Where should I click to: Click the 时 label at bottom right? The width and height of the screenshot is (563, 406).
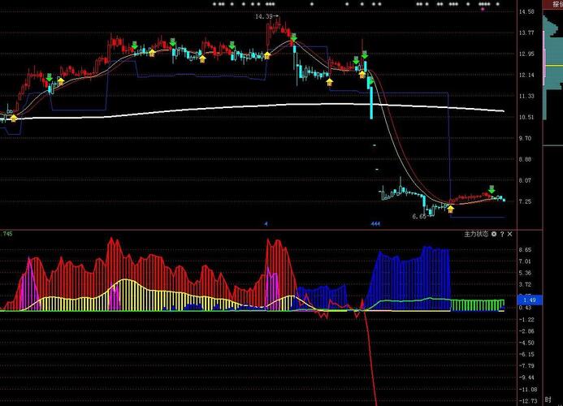pyautogui.click(x=548, y=400)
